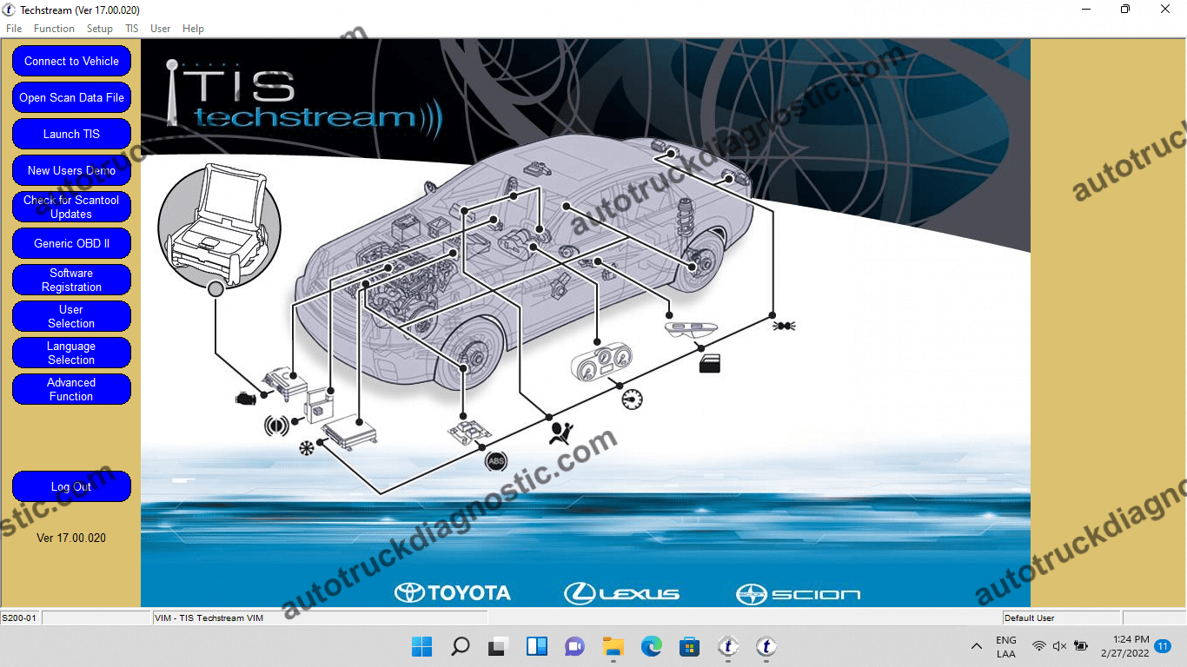Viewport: 1187px width, 667px height.
Task: Open Chat app from taskbar
Action: pyautogui.click(x=574, y=646)
